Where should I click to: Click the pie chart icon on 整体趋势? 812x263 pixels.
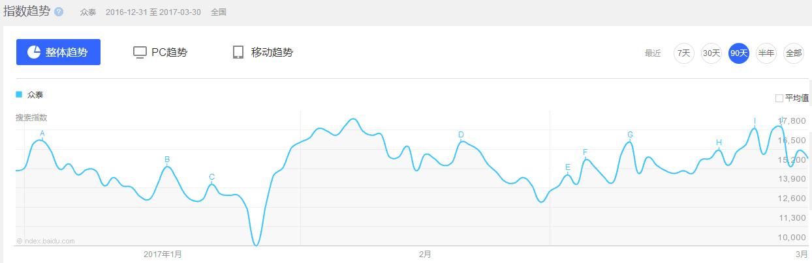pyautogui.click(x=34, y=52)
